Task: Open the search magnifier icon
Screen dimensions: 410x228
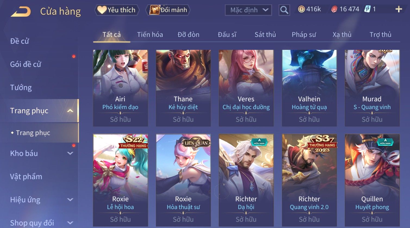Action: click(284, 10)
